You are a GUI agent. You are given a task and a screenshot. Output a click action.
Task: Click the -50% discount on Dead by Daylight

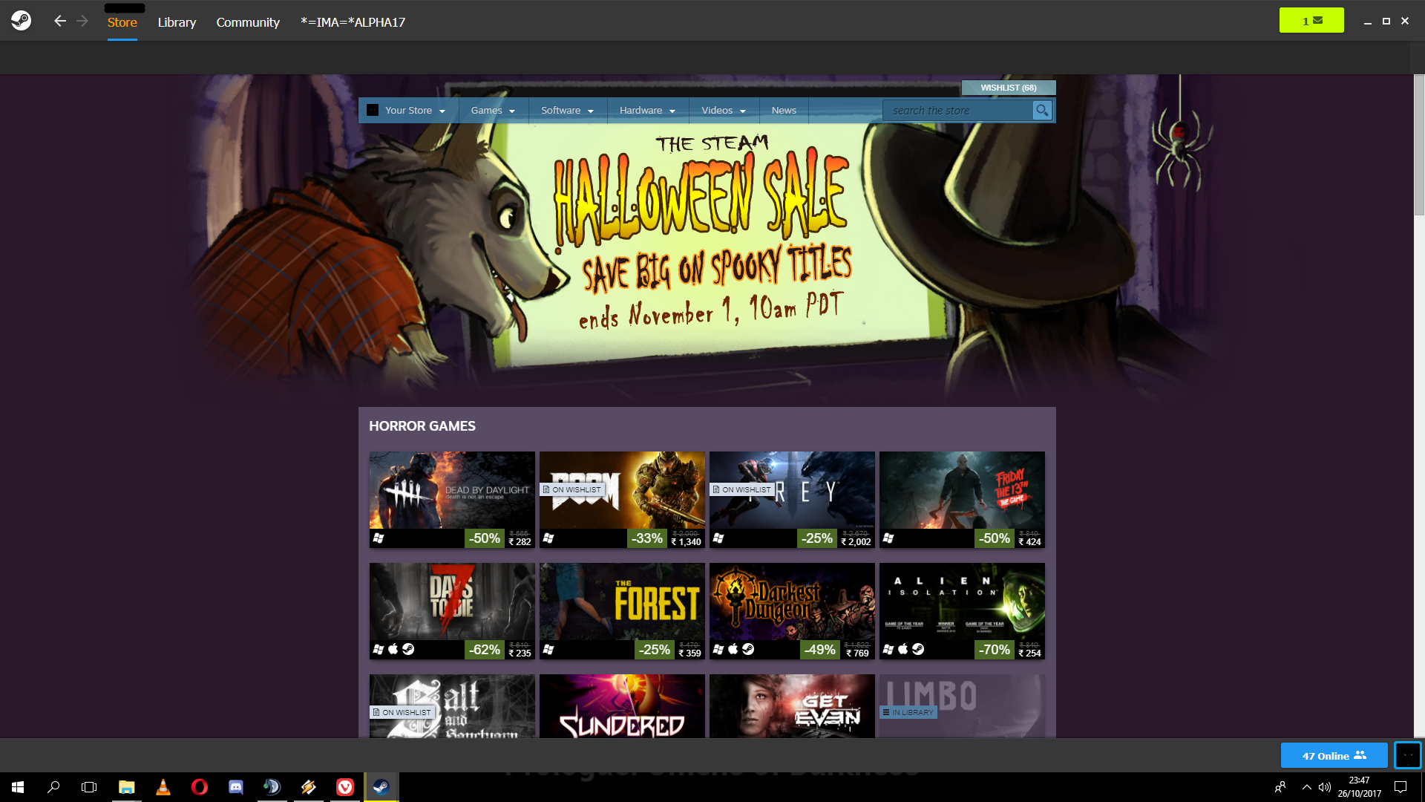[485, 538]
